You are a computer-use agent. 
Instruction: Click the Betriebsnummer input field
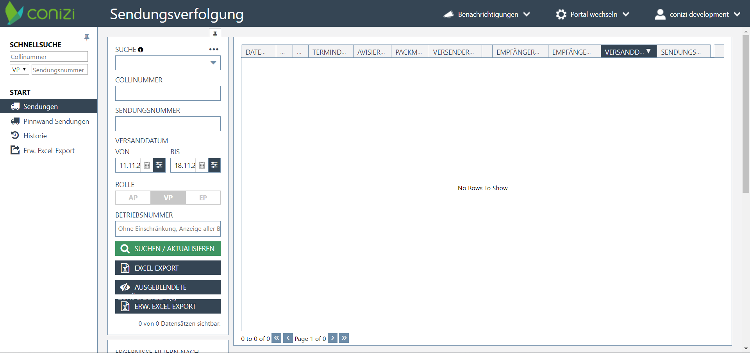click(x=168, y=229)
